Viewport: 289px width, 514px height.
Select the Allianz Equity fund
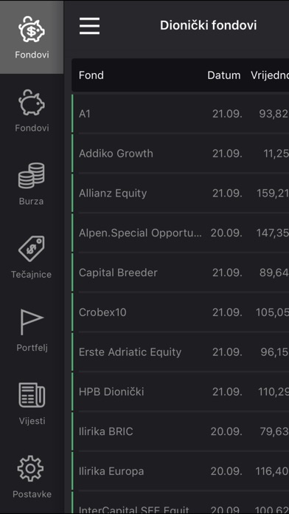pyautogui.click(x=181, y=193)
